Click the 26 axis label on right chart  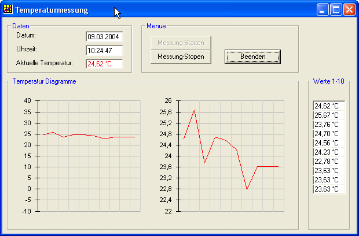coord(168,100)
